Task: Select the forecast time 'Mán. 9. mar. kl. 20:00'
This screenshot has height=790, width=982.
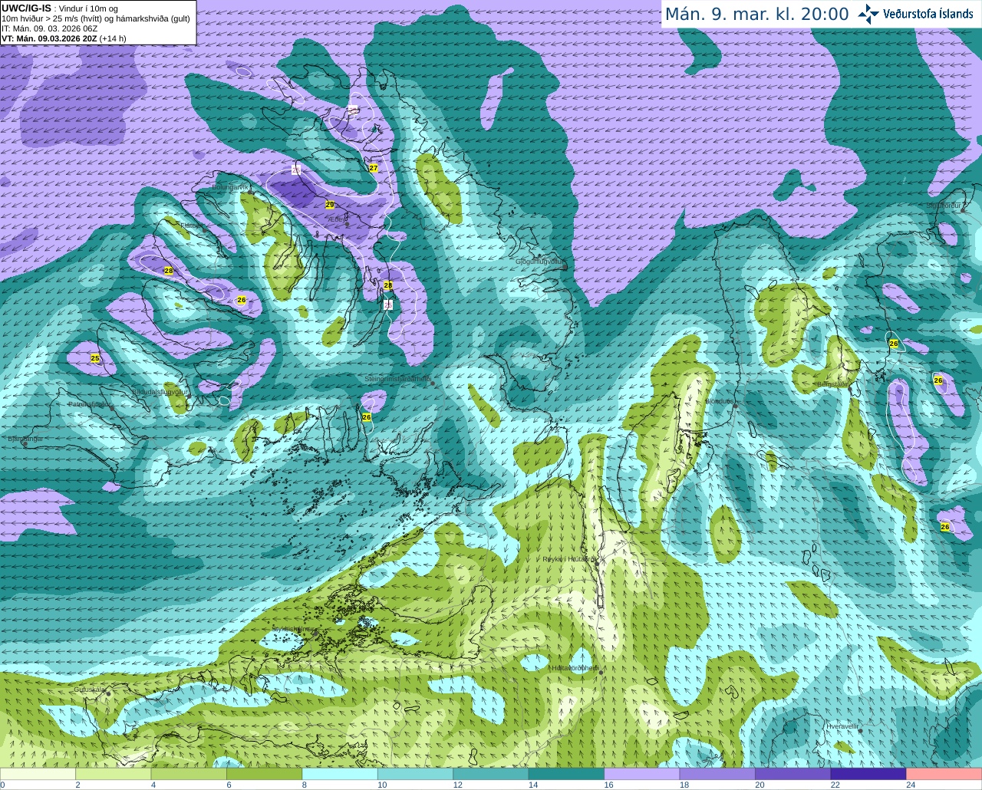Action: [756, 15]
